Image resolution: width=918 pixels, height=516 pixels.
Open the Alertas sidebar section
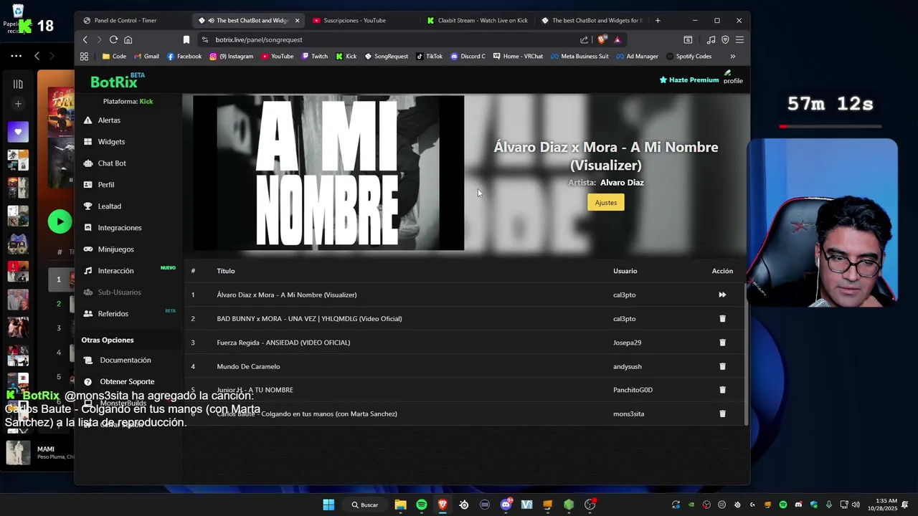tap(109, 120)
